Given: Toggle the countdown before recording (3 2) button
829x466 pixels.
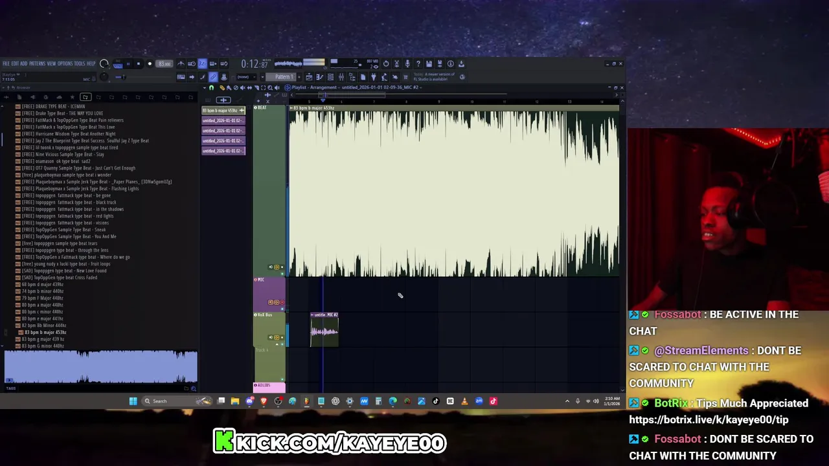Looking at the screenshot, I should (202, 63).
